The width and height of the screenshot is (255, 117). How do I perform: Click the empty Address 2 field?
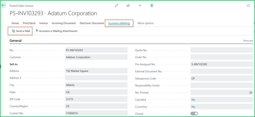point(96,78)
